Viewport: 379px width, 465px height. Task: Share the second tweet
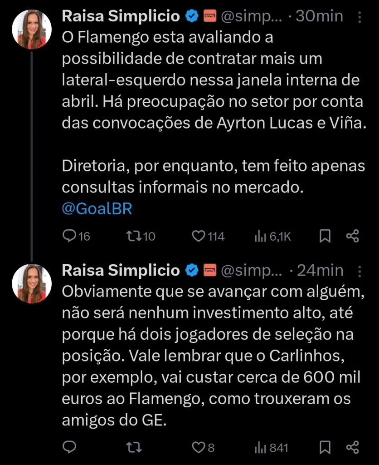[352, 448]
